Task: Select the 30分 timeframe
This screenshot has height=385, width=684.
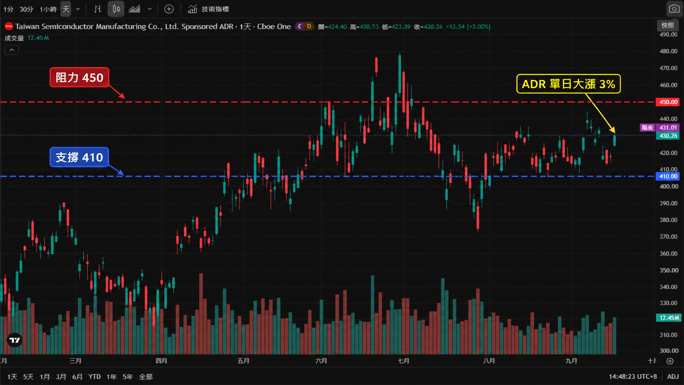Action: (x=26, y=9)
